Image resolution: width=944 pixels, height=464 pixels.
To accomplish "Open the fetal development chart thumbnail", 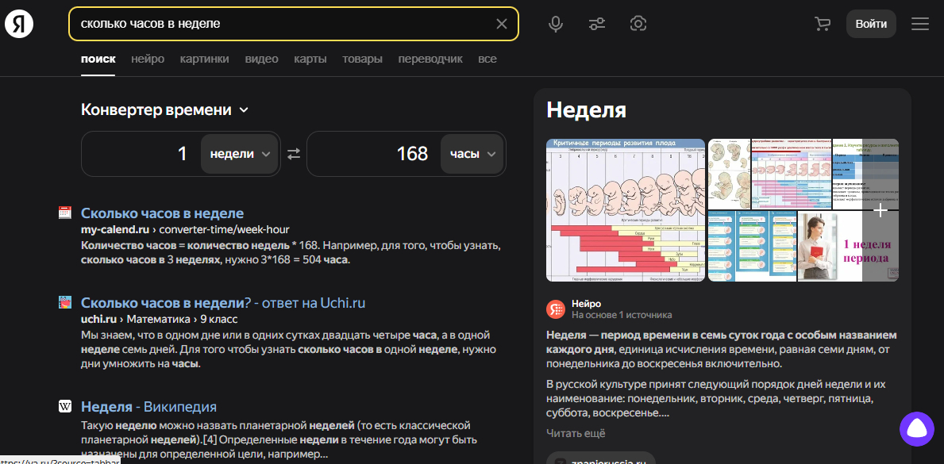I will click(x=626, y=210).
